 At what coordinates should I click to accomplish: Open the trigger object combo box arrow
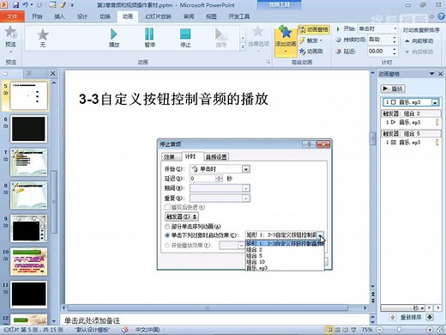[x=321, y=234]
